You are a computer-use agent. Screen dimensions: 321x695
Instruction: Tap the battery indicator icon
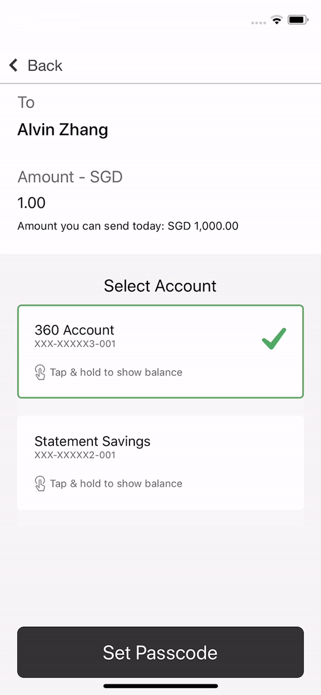(x=298, y=21)
